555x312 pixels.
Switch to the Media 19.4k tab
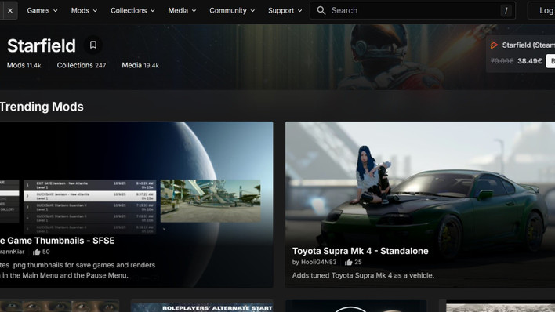pos(140,65)
